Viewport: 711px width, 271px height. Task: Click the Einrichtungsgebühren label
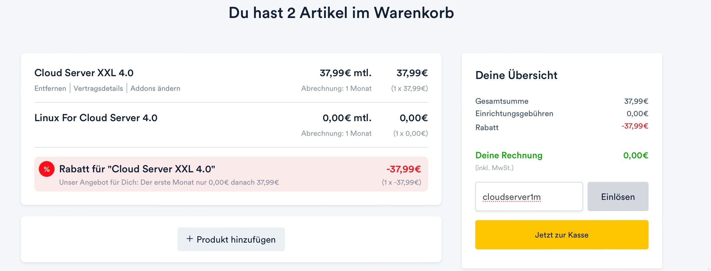click(x=514, y=114)
